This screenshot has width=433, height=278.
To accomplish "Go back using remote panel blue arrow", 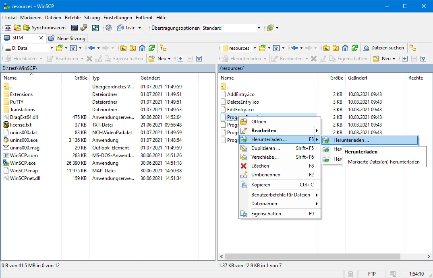I will (x=294, y=48).
